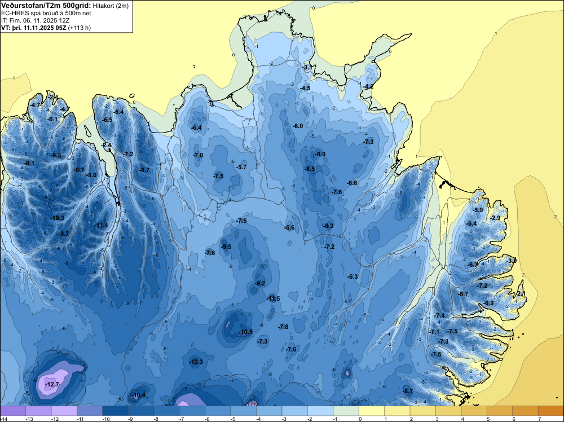This screenshot has height=422, width=564.
Task: Click the -12.7 temperature label on the glacier
Action: 52,385
